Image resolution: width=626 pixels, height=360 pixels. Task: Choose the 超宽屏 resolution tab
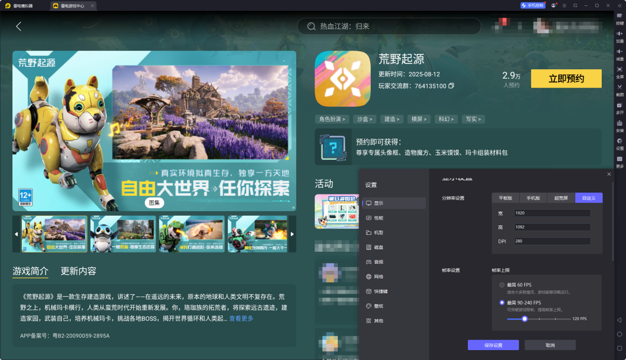pos(561,198)
